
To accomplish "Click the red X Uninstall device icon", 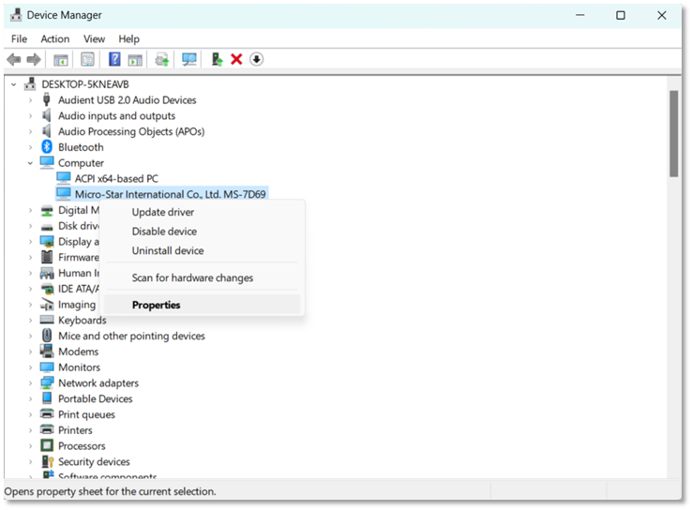I will 236,59.
